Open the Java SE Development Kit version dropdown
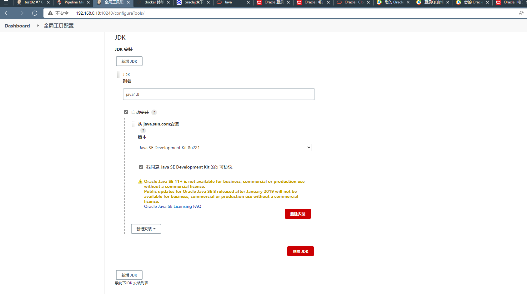527x294 pixels. tap(225, 148)
